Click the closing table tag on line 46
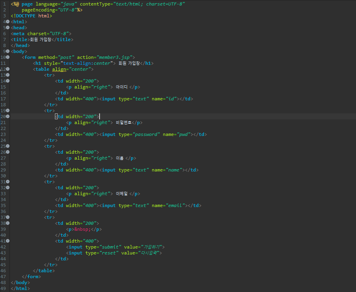Screen dimensions: 356x292 (44, 271)
